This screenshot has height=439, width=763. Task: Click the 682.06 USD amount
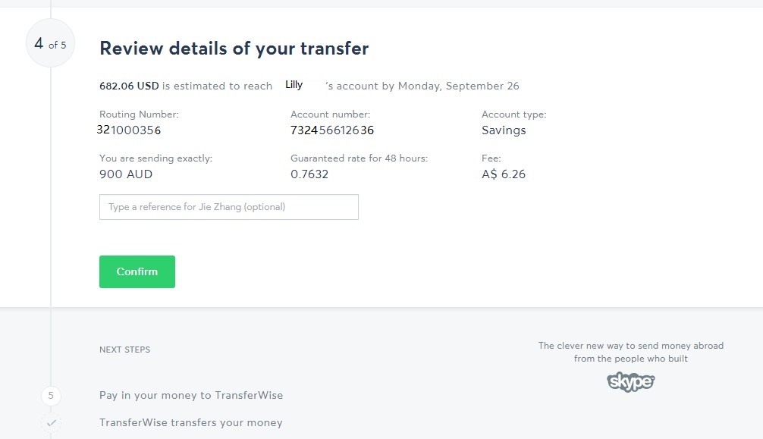(129, 86)
